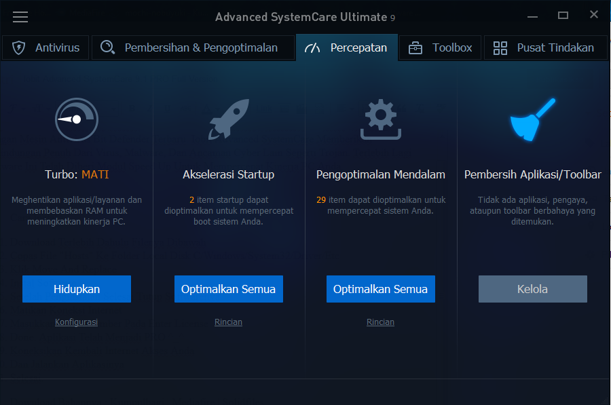
Task: Click the grid icon beside Pusat Tindakan
Action: [501, 47]
